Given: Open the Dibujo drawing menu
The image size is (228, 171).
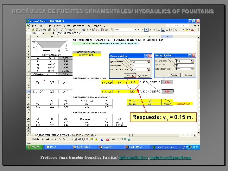Looking at the screenshot, I should pos(36,139).
